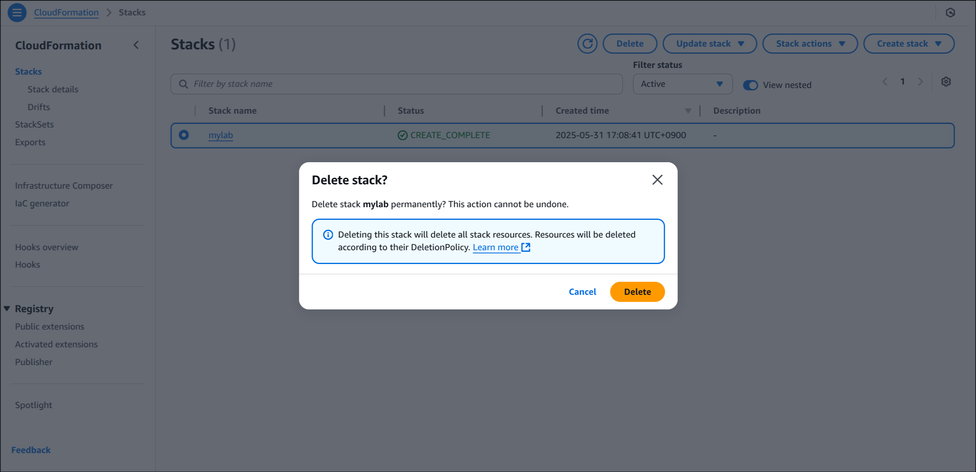Open IaC generator in the sidebar

(x=42, y=203)
